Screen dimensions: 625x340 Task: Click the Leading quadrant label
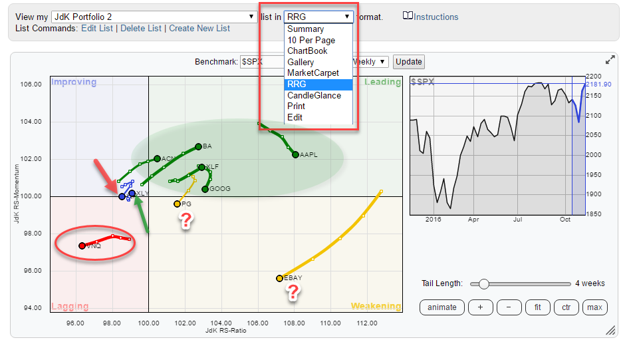tap(383, 82)
